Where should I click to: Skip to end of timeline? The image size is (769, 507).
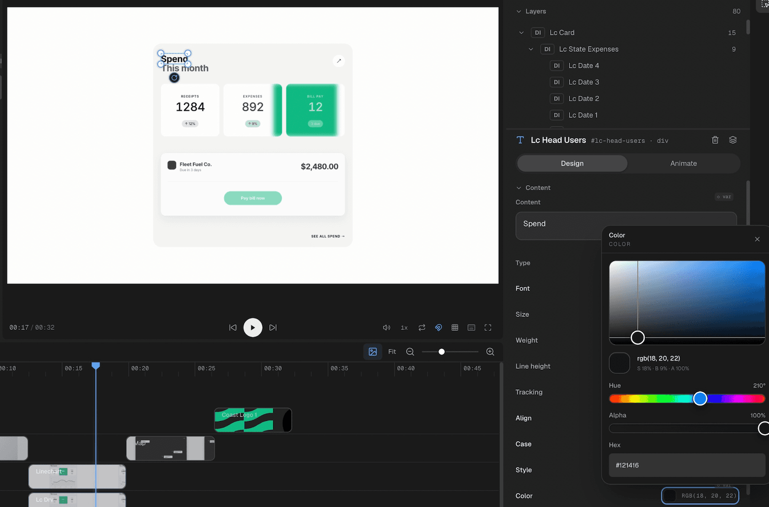273,327
